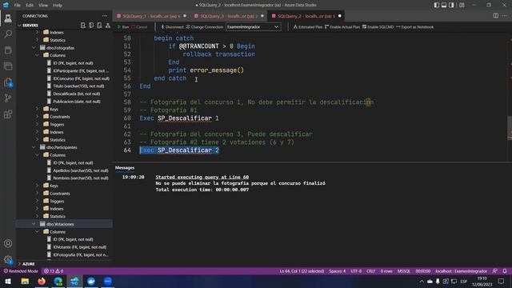Toggle the secondary side bar layout icon
The width and height of the screenshot is (512, 288).
click(451, 5)
